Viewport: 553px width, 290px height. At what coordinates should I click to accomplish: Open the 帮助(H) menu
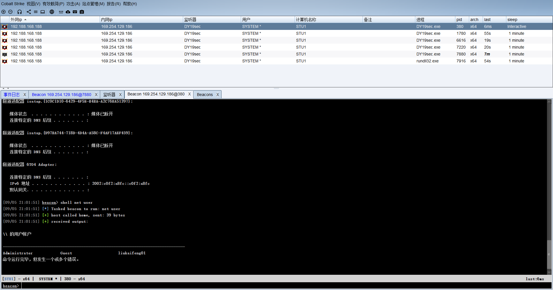pyautogui.click(x=130, y=4)
